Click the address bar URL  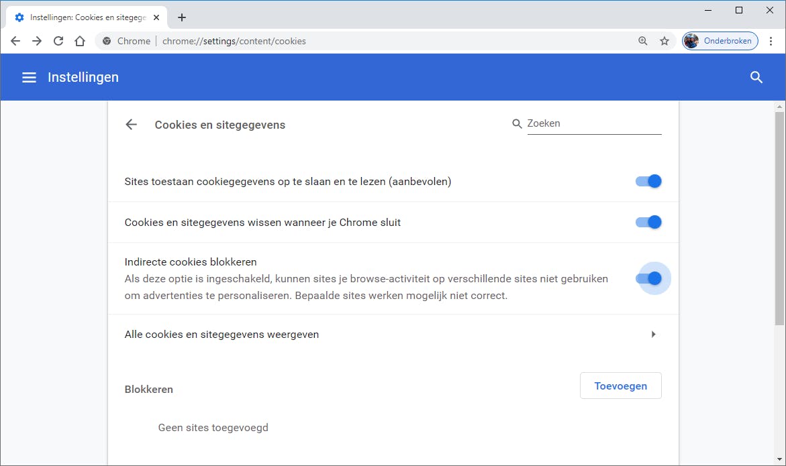coord(234,41)
